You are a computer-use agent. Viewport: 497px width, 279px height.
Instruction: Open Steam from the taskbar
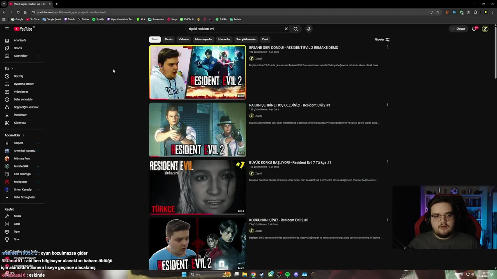click(262, 274)
